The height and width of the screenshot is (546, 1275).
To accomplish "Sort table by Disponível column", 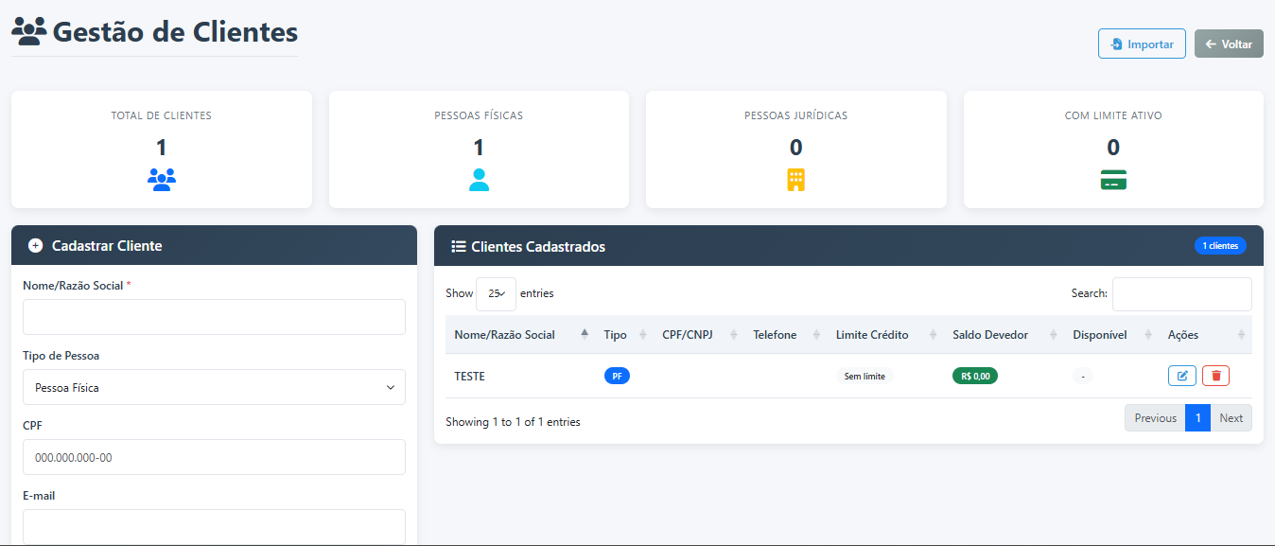I will pyautogui.click(x=1111, y=335).
